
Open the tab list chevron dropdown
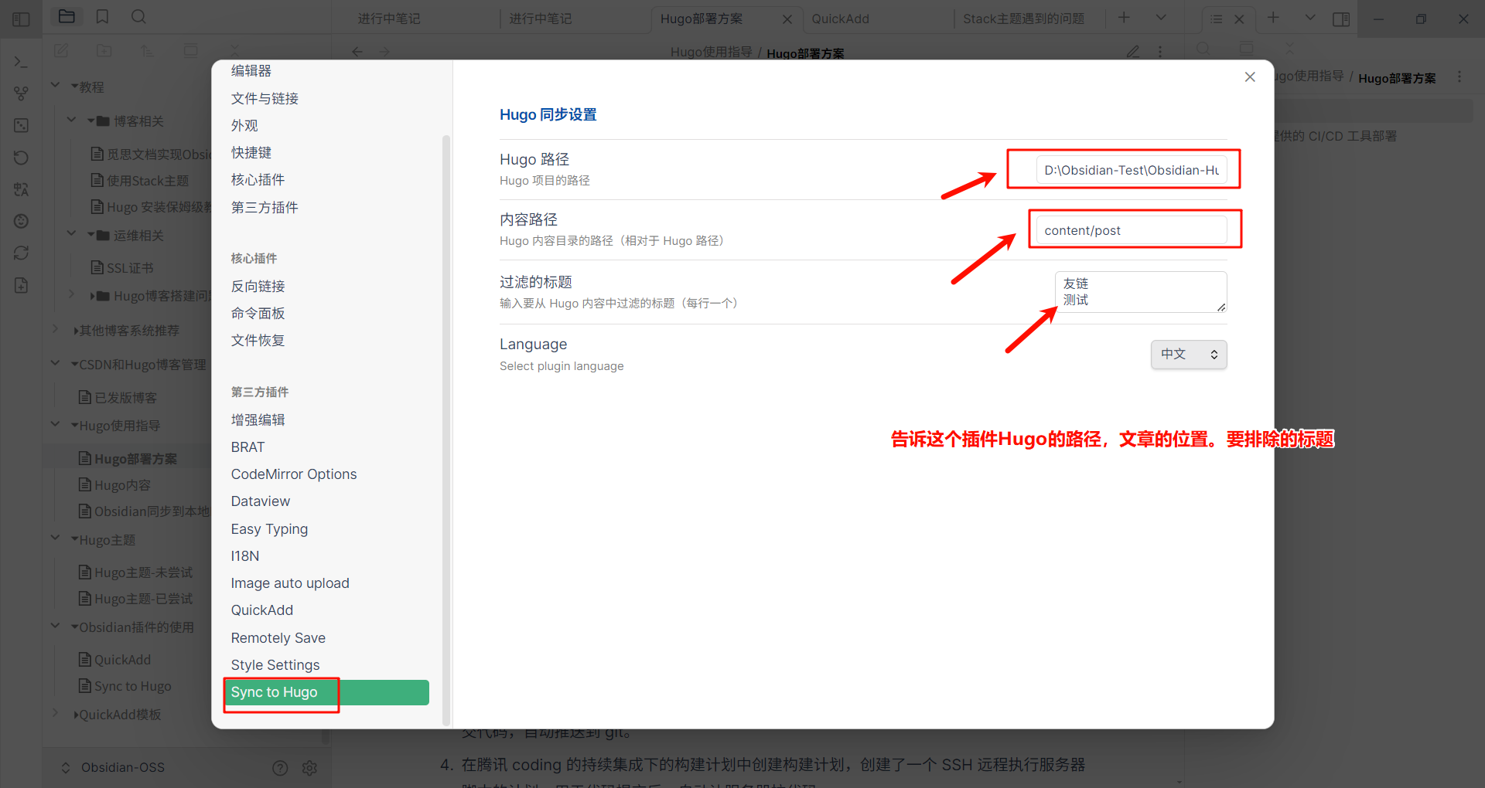click(x=1161, y=18)
